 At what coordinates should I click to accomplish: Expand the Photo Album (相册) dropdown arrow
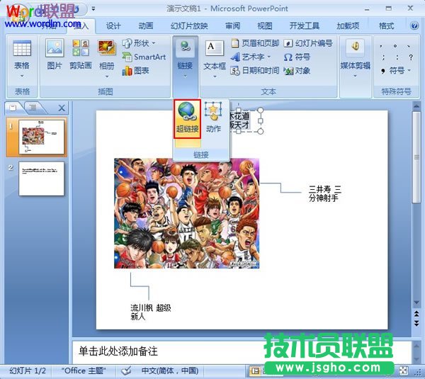tap(106, 77)
